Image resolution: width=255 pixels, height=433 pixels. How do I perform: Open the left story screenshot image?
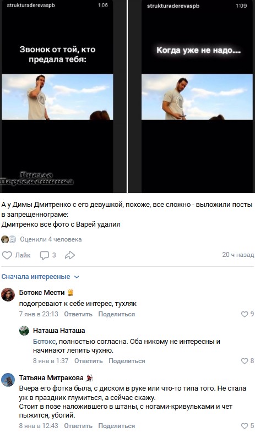click(x=57, y=96)
